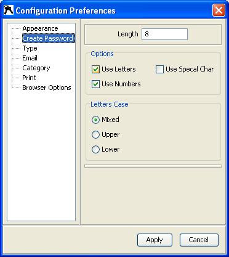Choose the Lower letters case option

[95, 150]
